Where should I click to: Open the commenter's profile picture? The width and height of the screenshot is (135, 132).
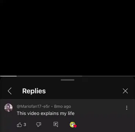pyautogui.click(x=8, y=108)
